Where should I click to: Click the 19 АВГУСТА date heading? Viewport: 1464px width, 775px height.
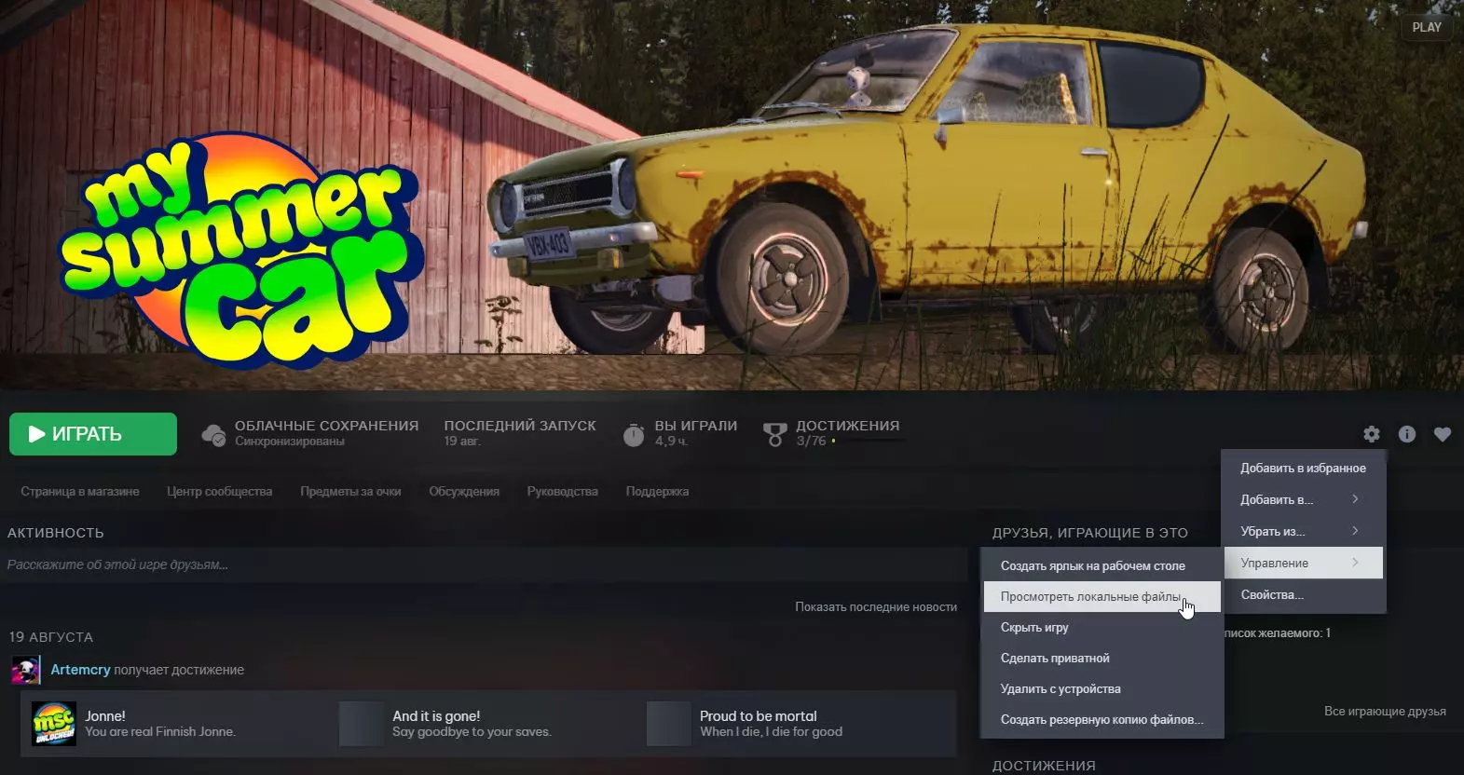51,637
